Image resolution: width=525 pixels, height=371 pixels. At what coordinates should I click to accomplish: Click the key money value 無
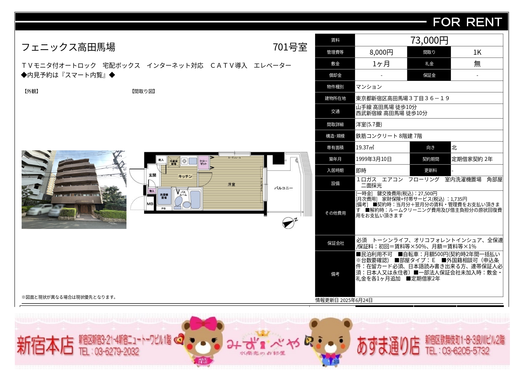[x=477, y=64]
